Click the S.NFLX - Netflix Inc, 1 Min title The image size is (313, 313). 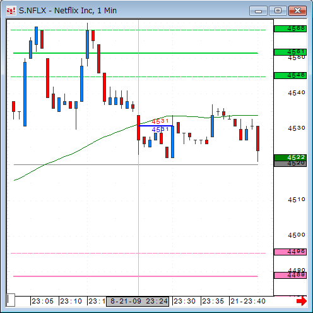68,11
